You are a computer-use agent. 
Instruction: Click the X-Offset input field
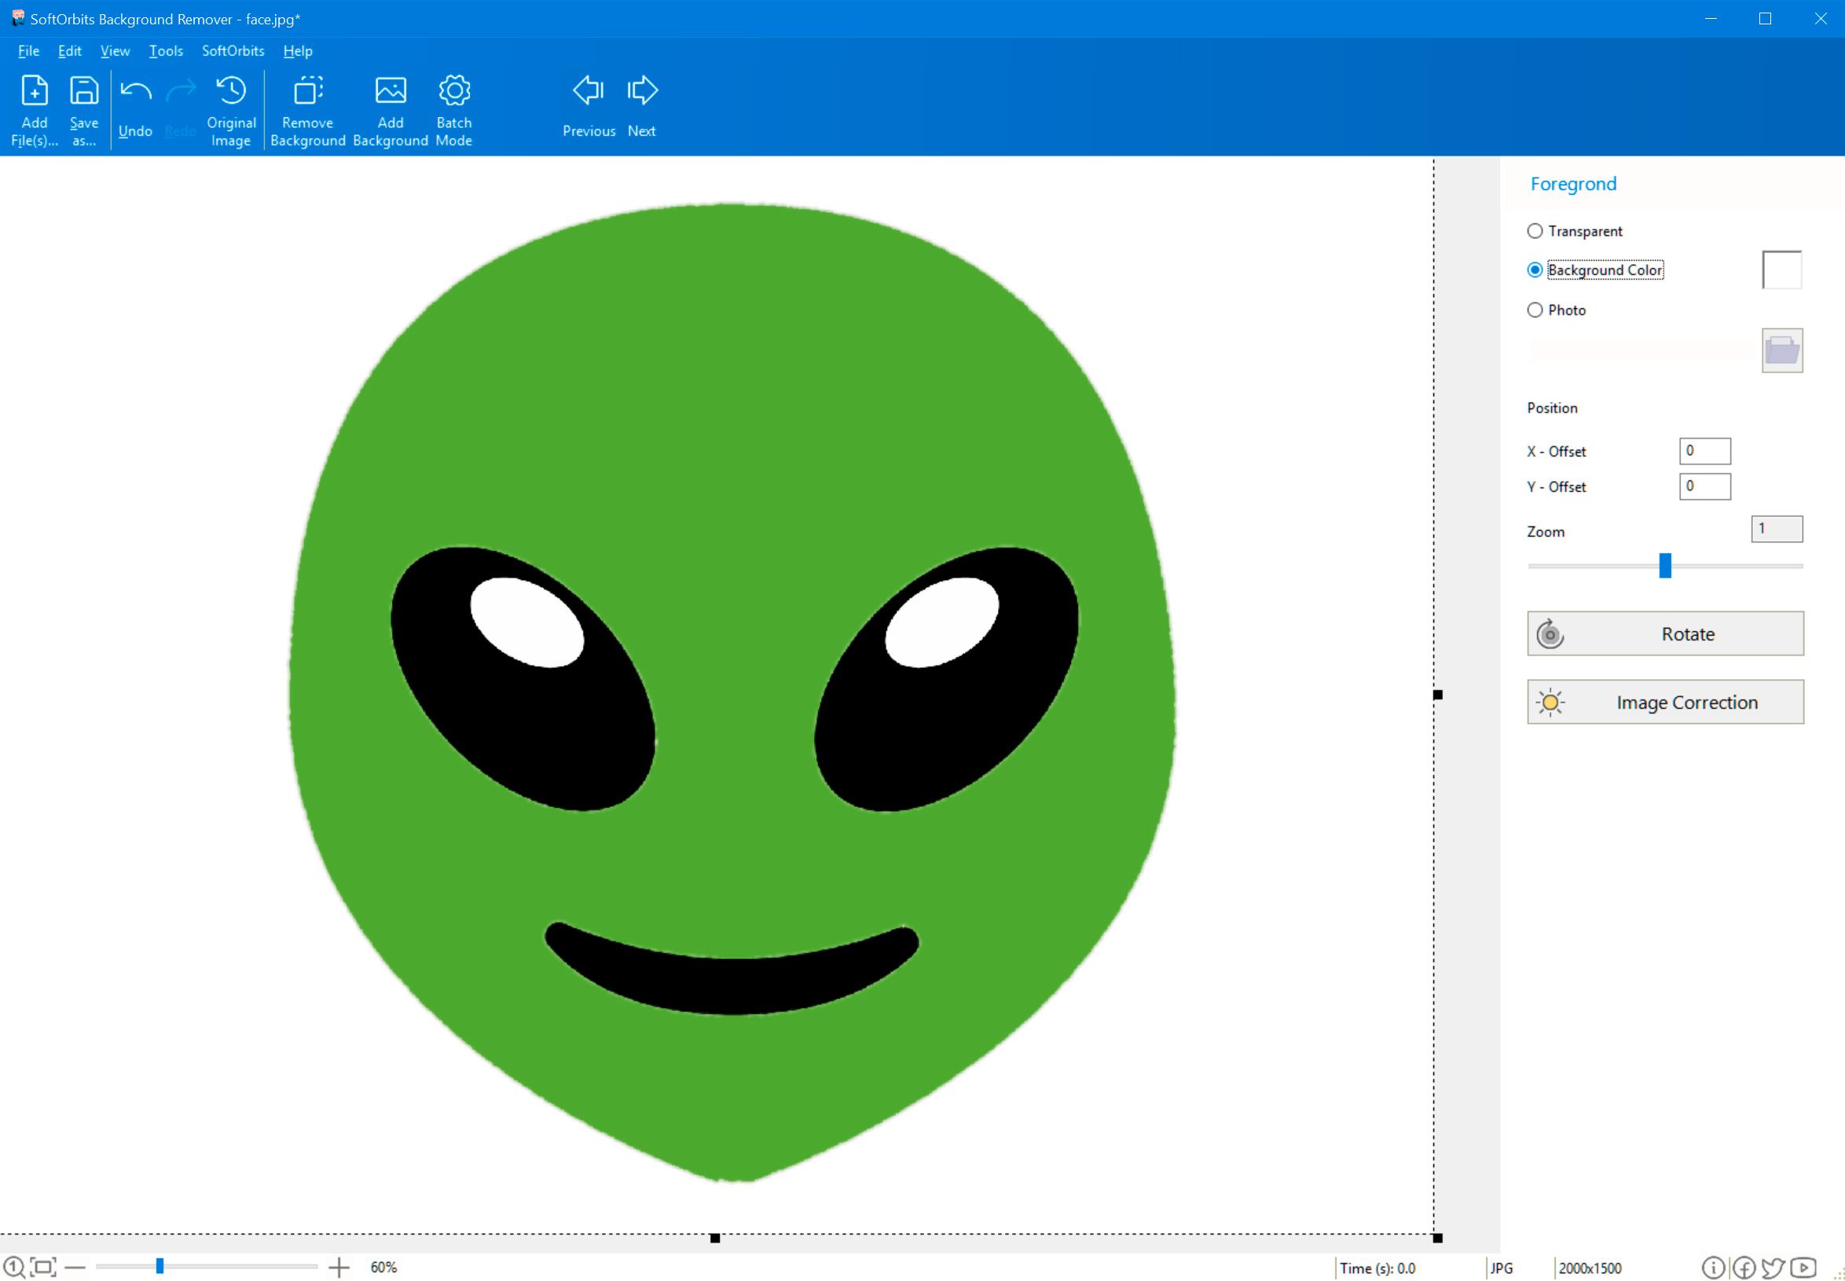pos(1704,450)
